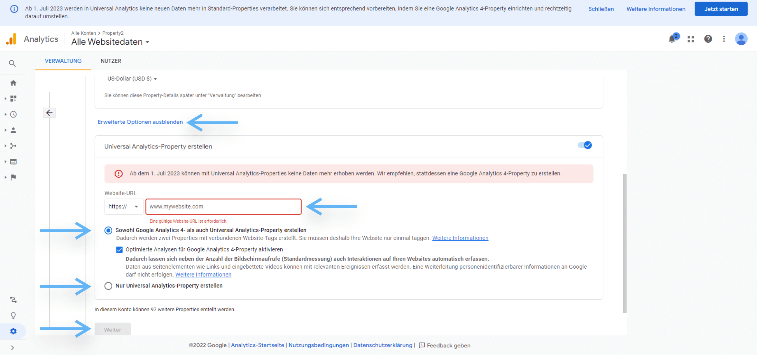Image resolution: width=757 pixels, height=355 pixels.
Task: Click Schließen in the banner
Action: pos(601,9)
